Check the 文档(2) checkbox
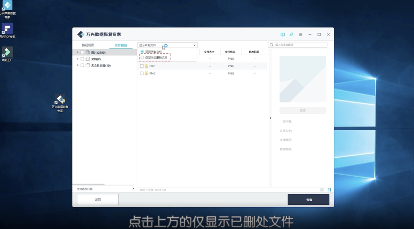 (82, 59)
